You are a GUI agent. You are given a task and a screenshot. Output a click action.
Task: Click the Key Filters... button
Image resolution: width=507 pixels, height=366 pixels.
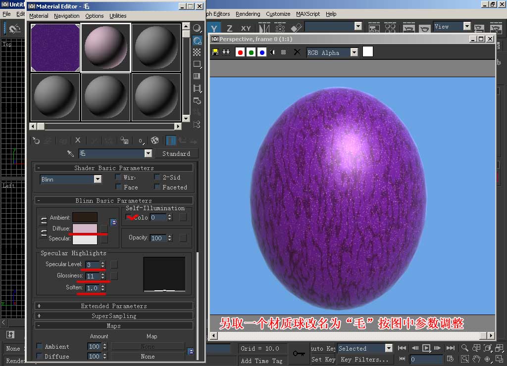coord(364,359)
